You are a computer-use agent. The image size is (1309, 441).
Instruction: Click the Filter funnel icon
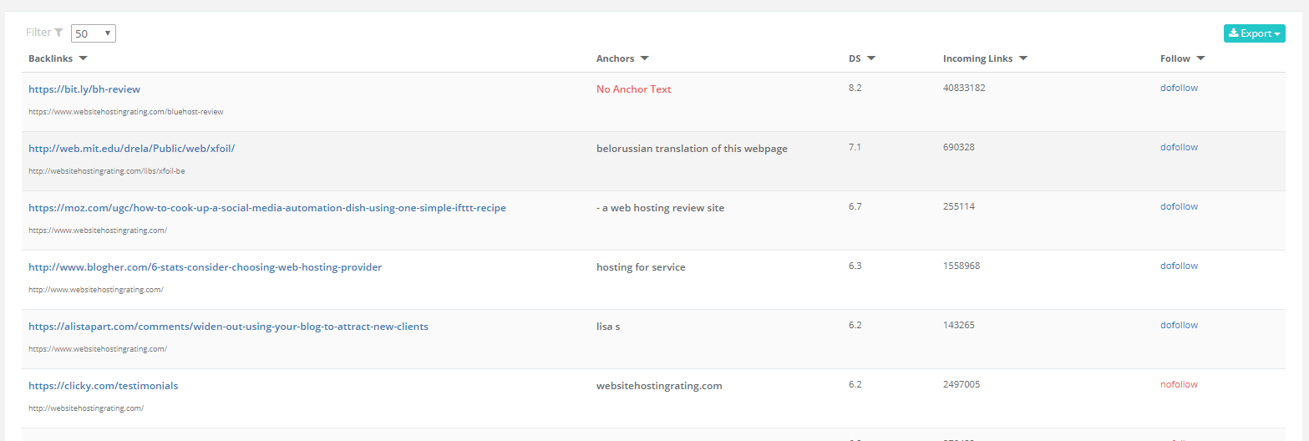[x=58, y=33]
